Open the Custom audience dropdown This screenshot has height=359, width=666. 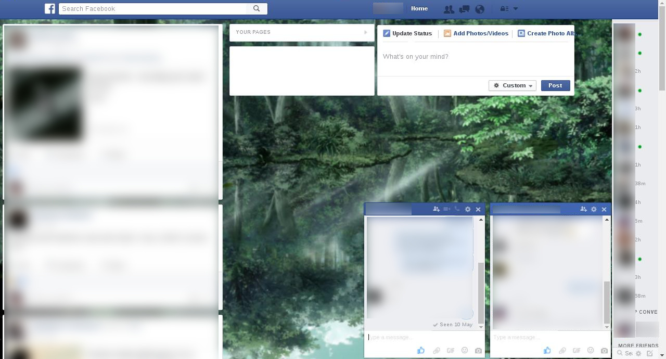tap(513, 85)
